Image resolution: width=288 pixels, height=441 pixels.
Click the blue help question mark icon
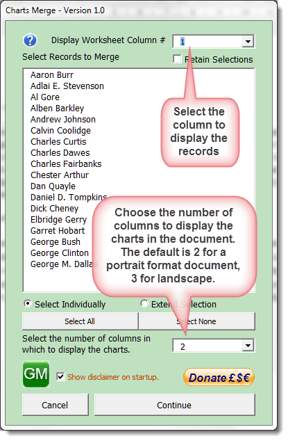(x=30, y=40)
